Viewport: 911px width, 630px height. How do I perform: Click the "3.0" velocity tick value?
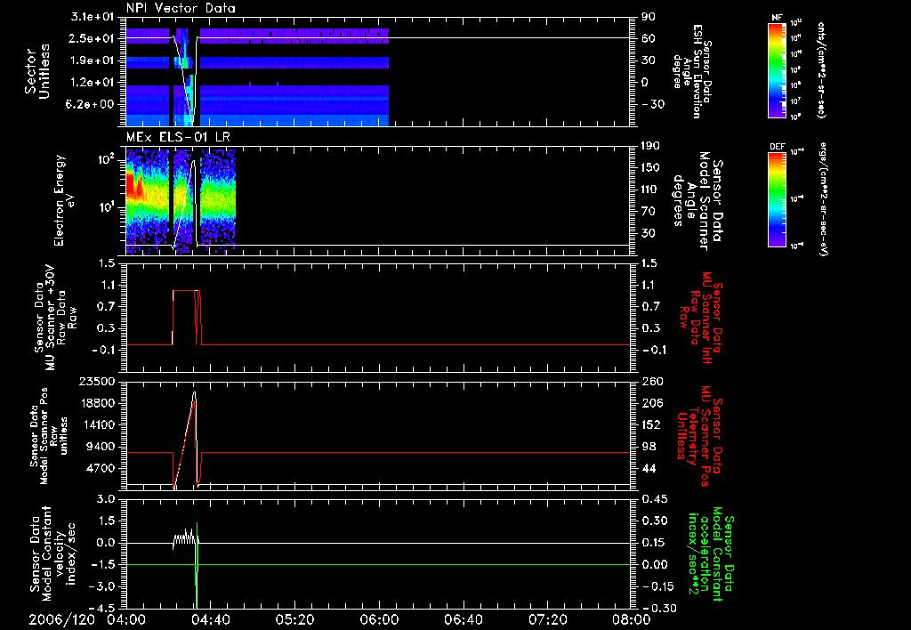[106, 499]
